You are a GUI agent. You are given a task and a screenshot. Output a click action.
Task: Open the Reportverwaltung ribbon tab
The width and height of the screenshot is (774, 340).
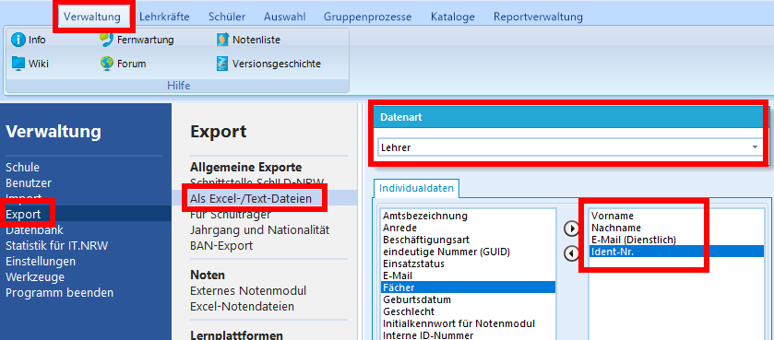click(x=538, y=17)
